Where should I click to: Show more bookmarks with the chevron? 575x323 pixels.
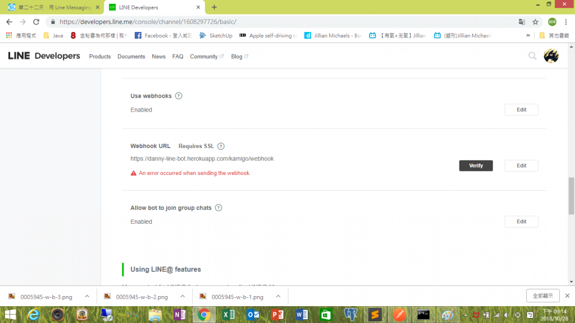coord(528,35)
